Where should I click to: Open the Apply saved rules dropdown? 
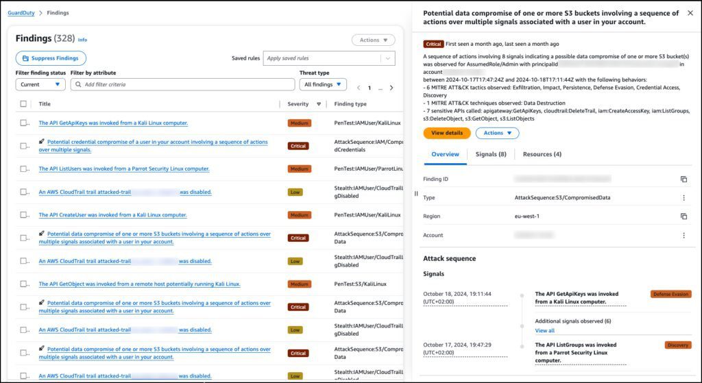pos(330,59)
